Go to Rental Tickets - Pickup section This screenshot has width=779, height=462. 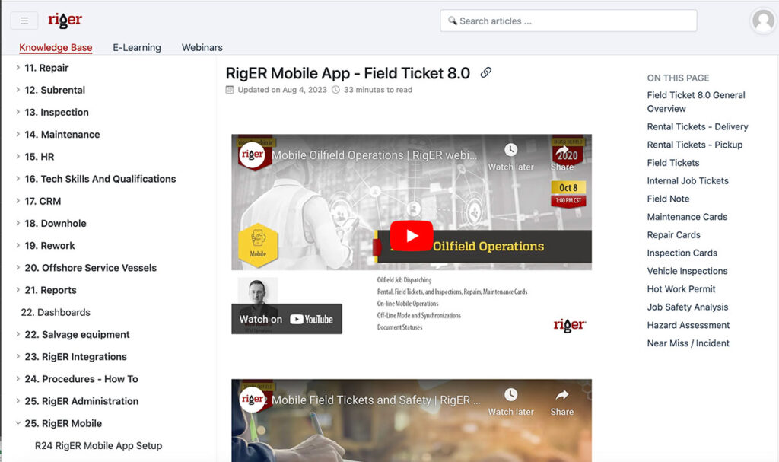tap(695, 145)
